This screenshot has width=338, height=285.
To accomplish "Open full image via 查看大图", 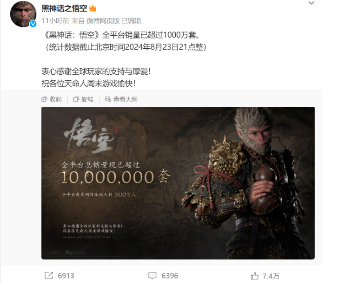I will click(121, 99).
